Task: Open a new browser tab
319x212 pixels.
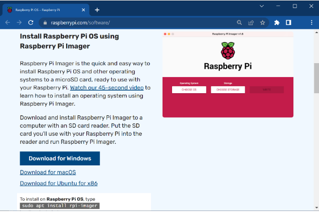Action: coord(97,10)
